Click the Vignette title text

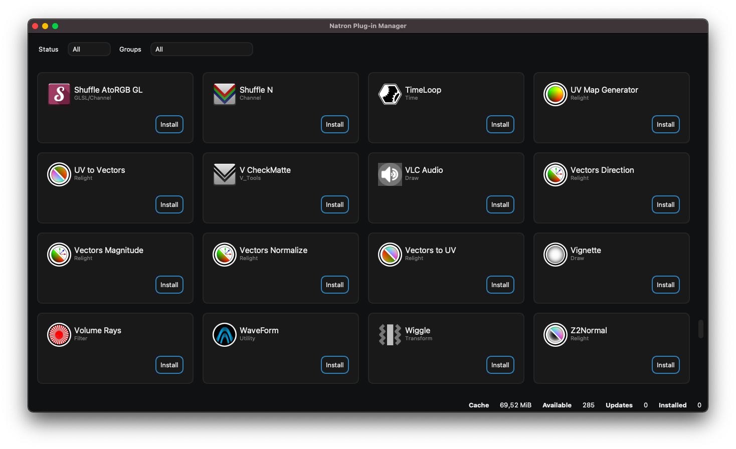pyautogui.click(x=586, y=251)
